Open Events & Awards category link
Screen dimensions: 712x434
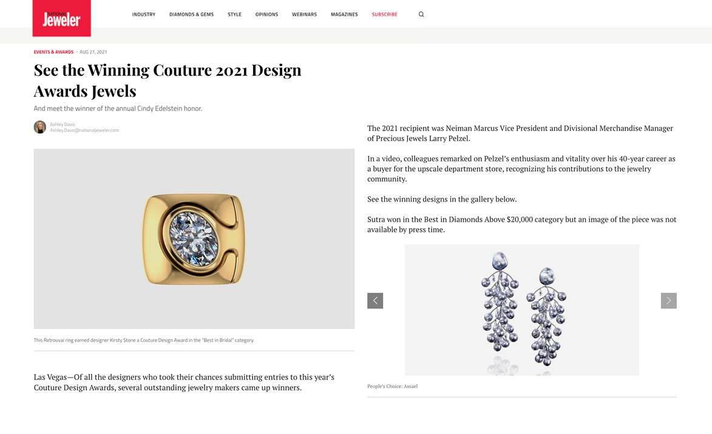53,52
